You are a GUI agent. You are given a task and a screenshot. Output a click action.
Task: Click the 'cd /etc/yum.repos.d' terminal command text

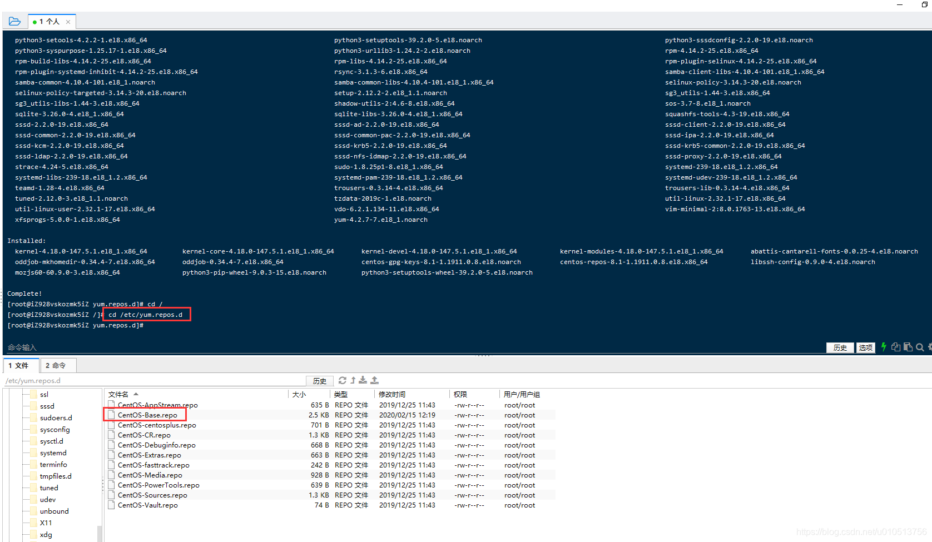(145, 315)
